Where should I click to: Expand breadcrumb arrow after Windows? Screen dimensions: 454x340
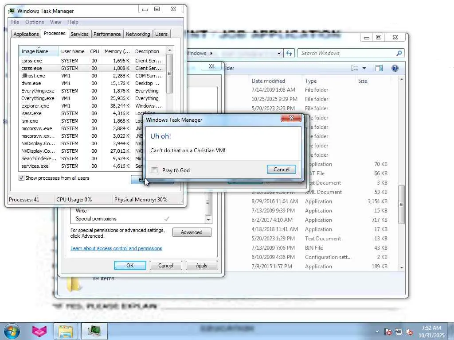[x=211, y=53]
